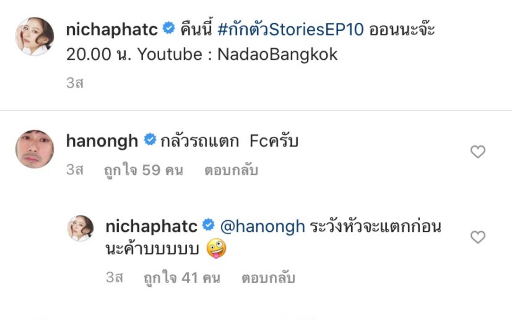512x320 pixels.
Task: Like the hanongh comment with heart icon
Action: pos(478,152)
